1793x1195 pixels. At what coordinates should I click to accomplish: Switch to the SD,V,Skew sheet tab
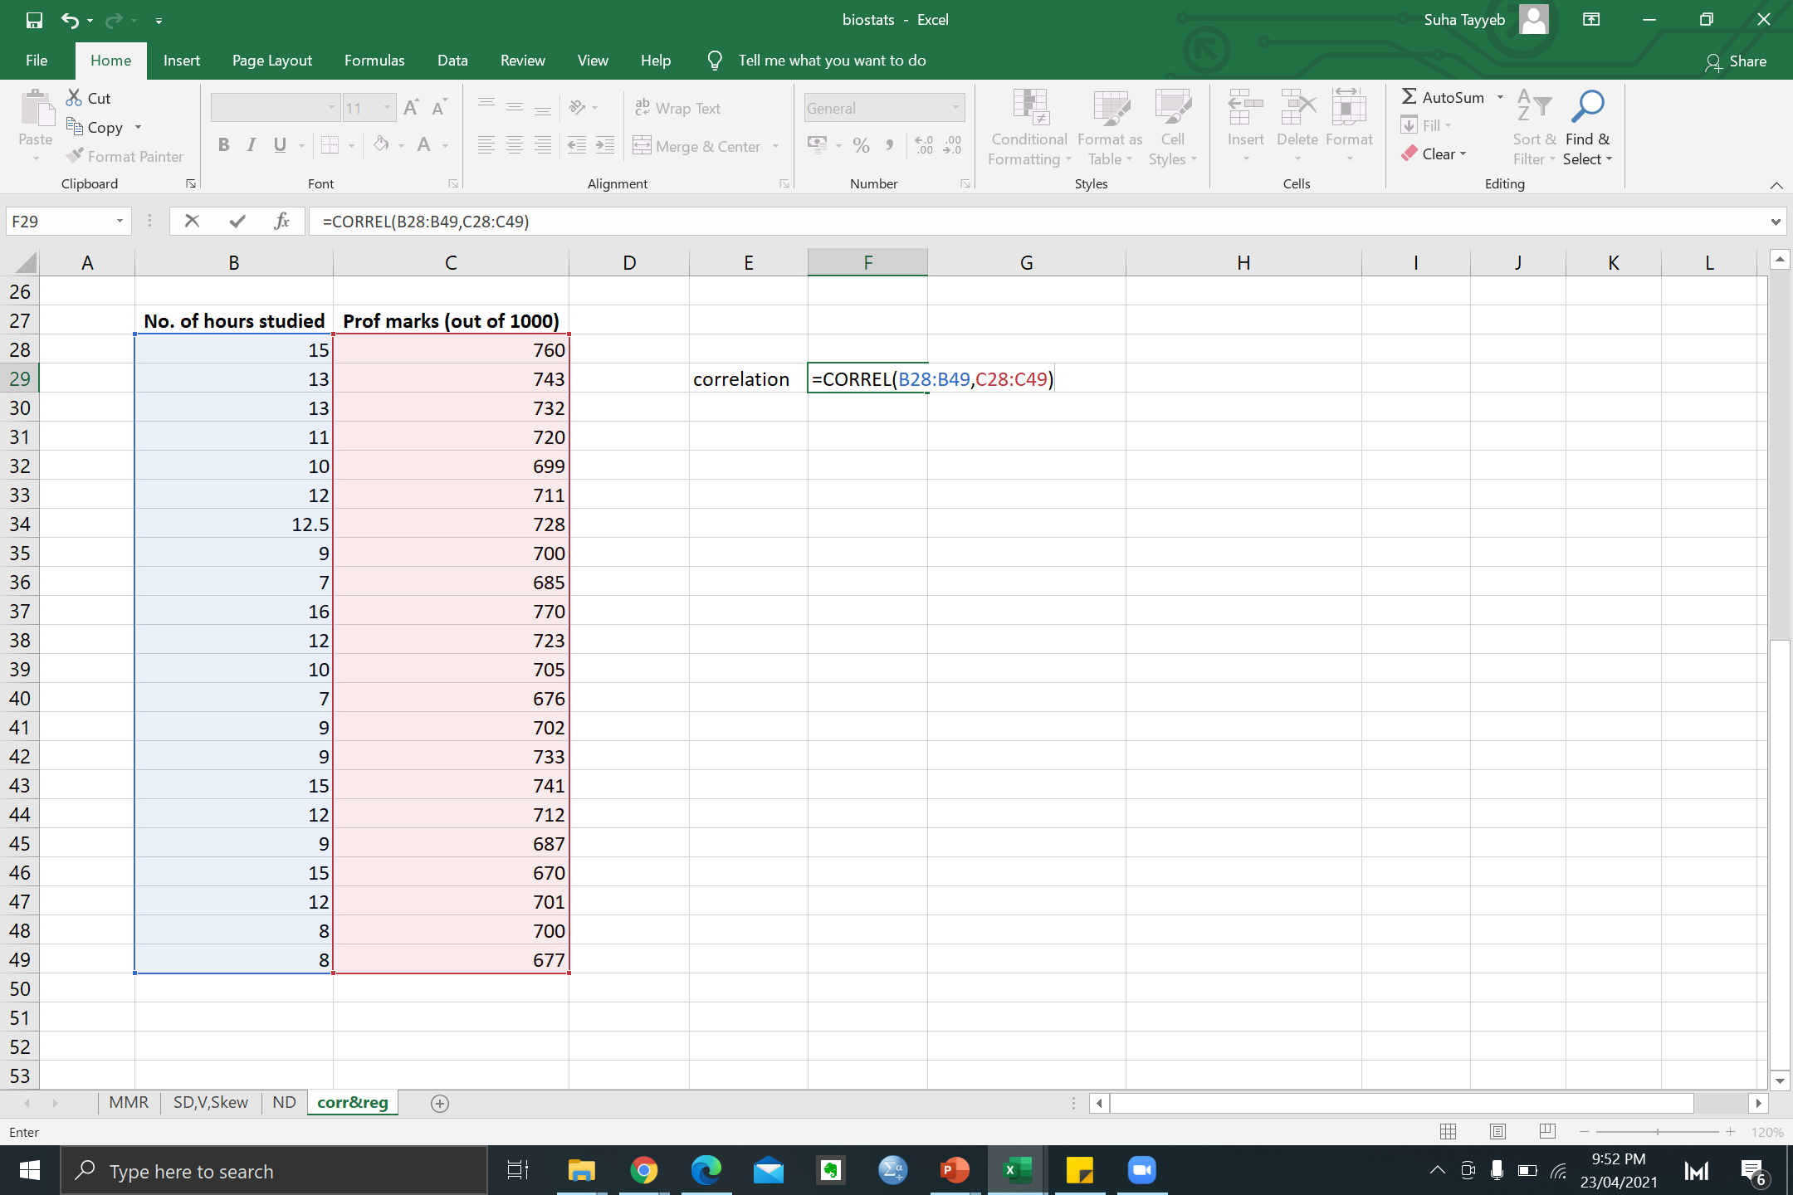[210, 1103]
